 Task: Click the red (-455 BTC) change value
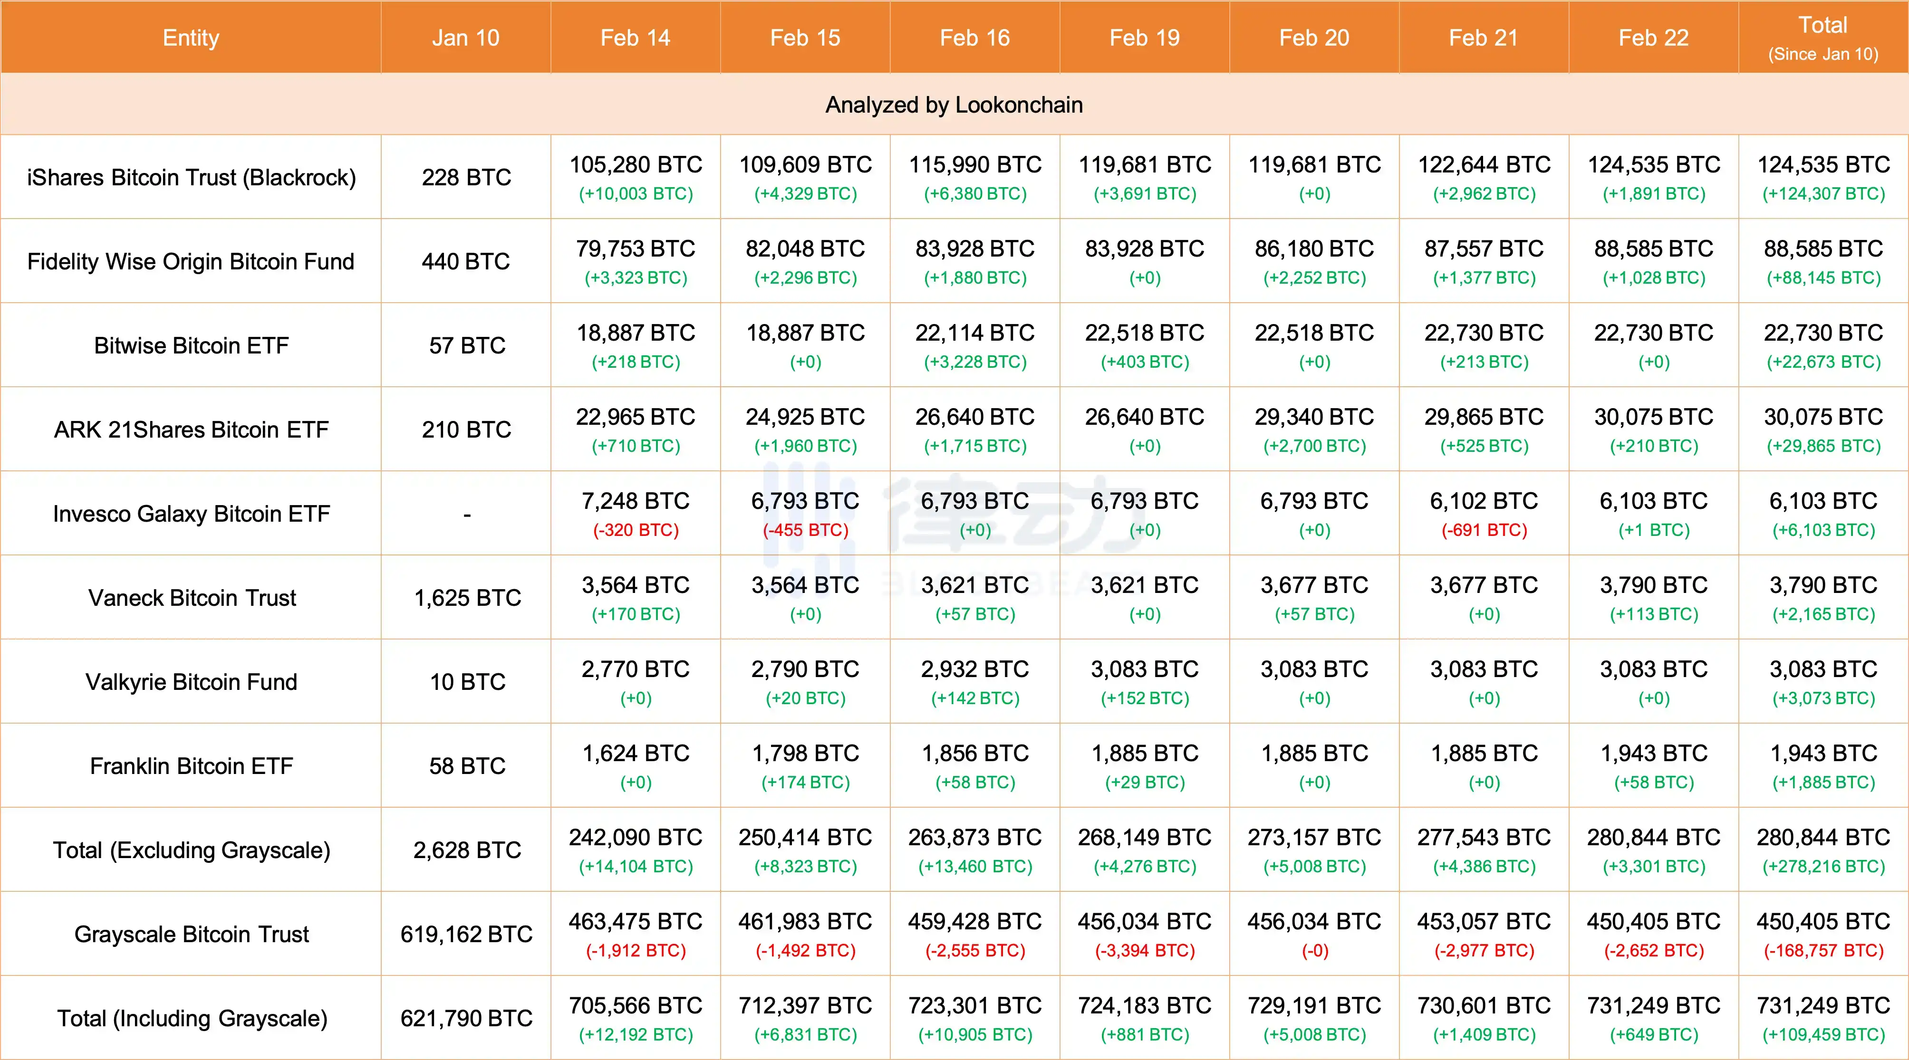(x=805, y=530)
